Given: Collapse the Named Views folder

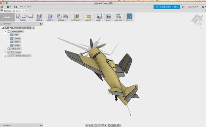Looking at the screenshot, I should coord(5,31).
